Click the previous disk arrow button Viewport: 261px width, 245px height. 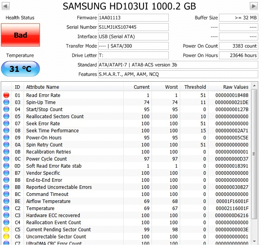tap(5, 6)
